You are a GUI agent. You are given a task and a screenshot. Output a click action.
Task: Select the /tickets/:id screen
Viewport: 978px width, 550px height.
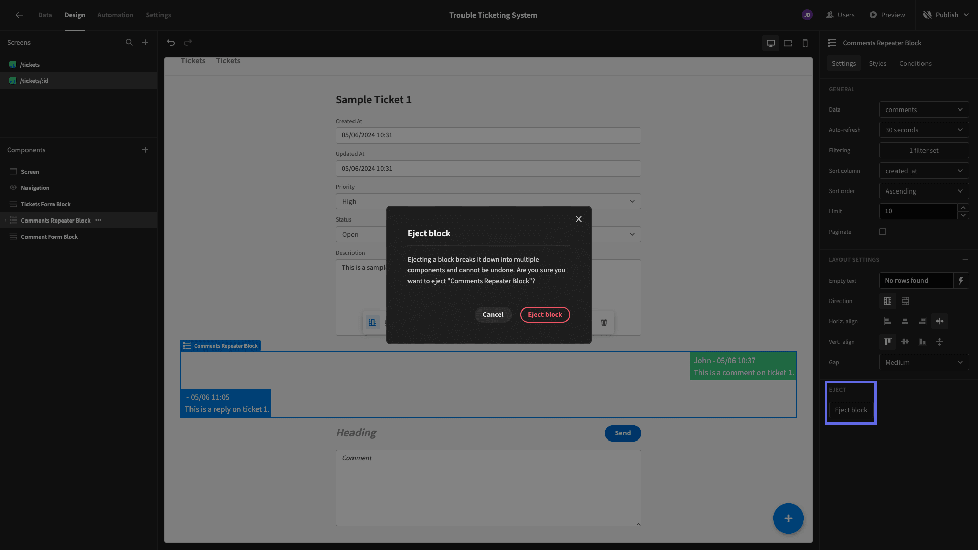click(78, 81)
